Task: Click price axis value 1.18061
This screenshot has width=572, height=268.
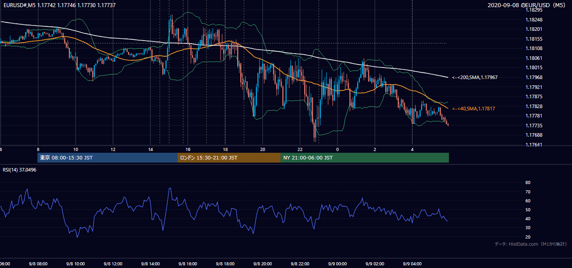Action: pos(534,58)
